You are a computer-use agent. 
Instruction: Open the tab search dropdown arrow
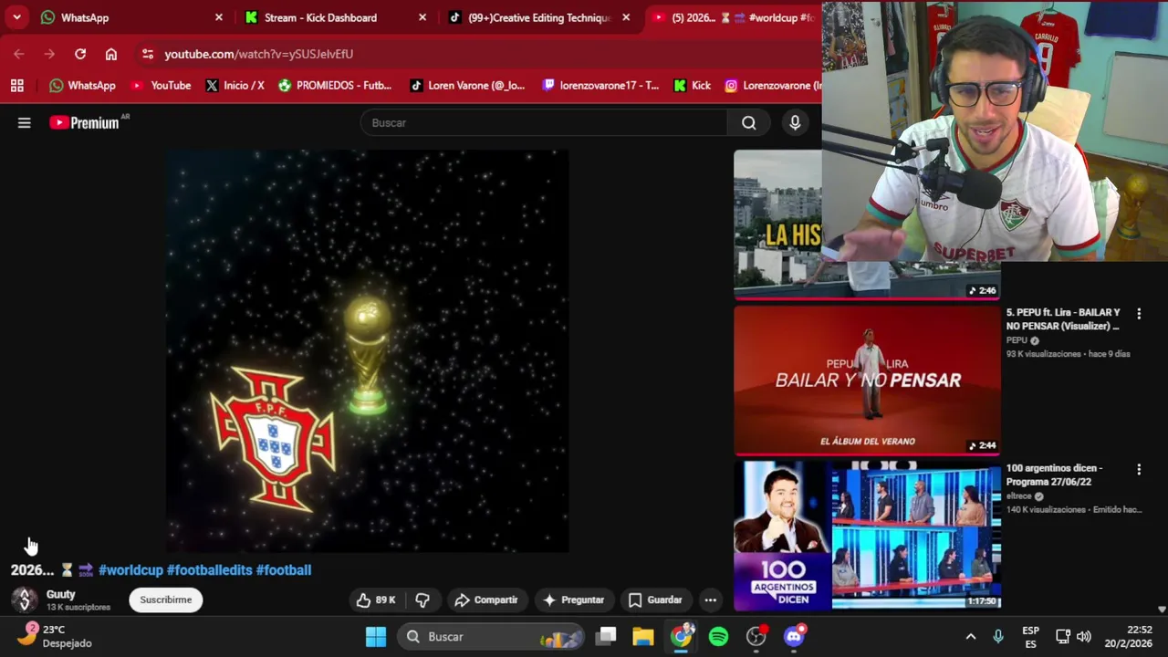[16, 17]
